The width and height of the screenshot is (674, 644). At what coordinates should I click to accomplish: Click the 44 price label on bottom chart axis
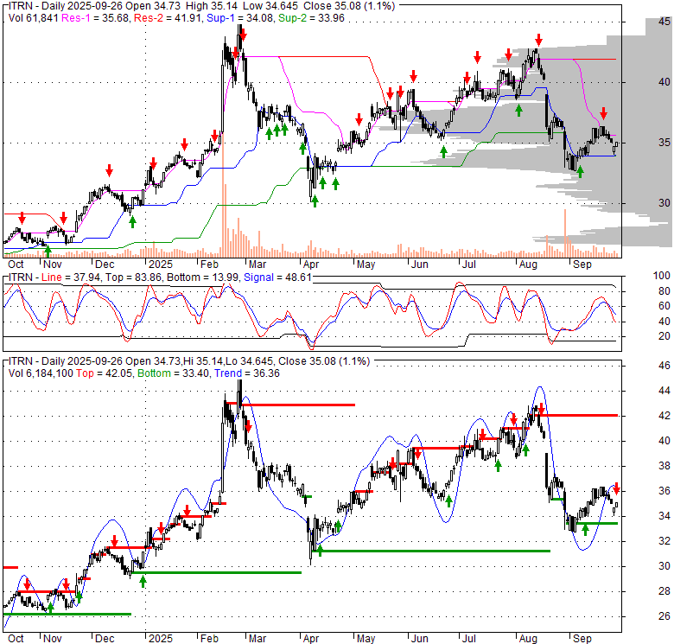point(664,391)
